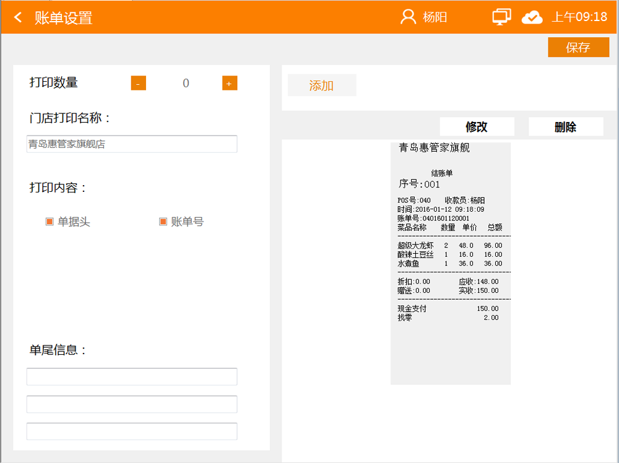
Task: Click 赠送:0.00 in receipt preview
Action: click(413, 290)
